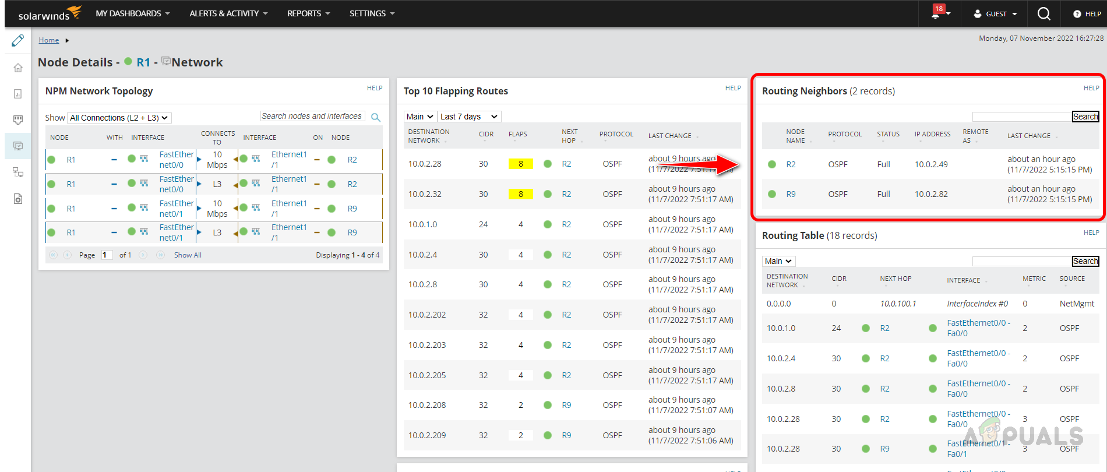Focus the Search nodes and interfaces field

click(x=312, y=117)
